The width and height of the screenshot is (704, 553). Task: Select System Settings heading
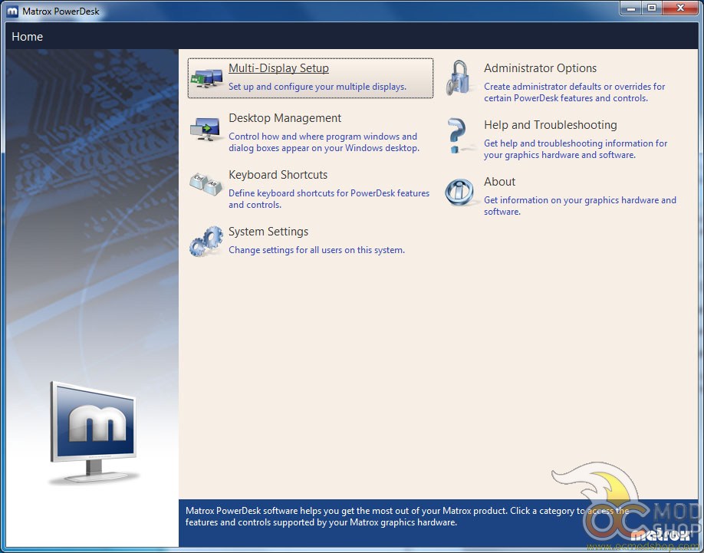(268, 232)
